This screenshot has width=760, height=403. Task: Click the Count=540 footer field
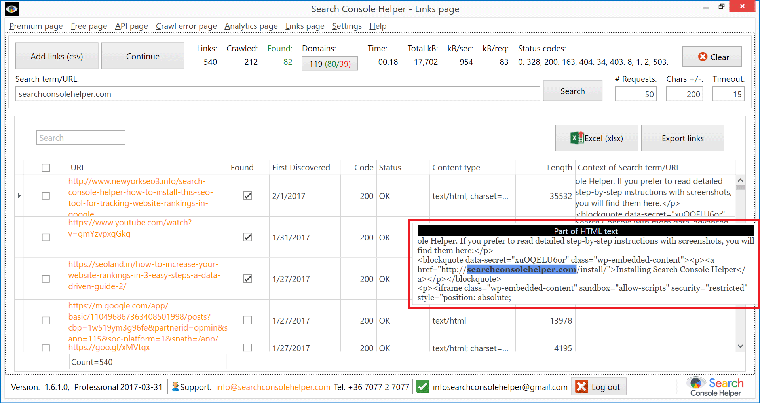click(148, 362)
